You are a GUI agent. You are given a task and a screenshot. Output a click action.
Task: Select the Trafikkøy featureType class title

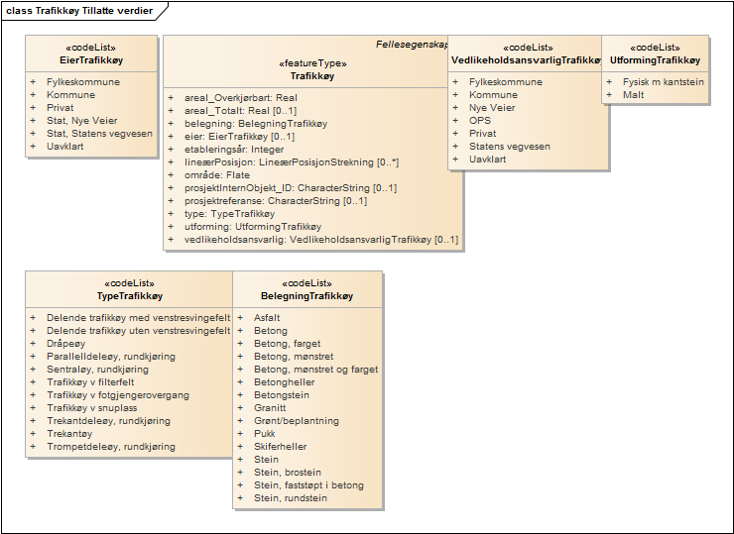pos(312,74)
